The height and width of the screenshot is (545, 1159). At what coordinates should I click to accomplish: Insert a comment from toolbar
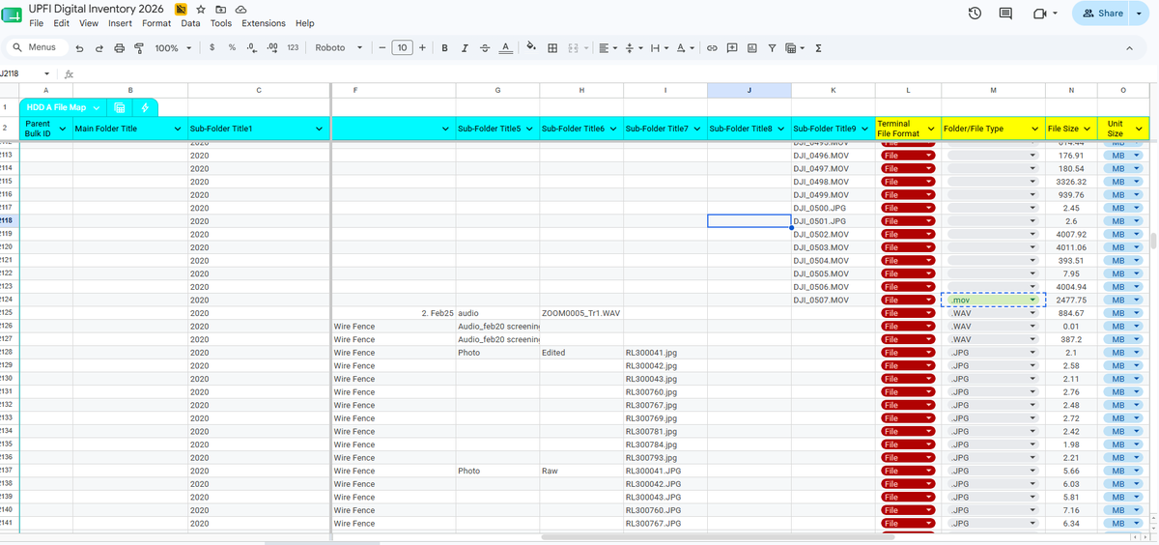tap(732, 47)
